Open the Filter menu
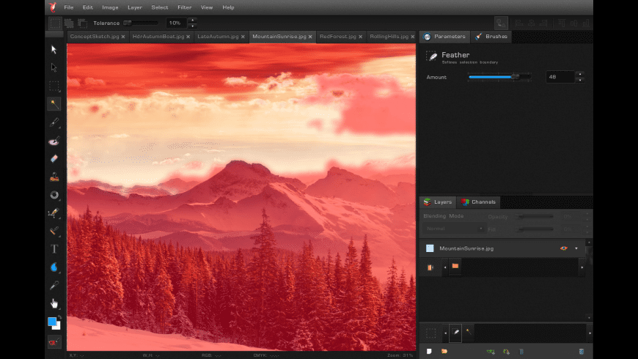Viewport: 638px width, 359px height. click(184, 7)
